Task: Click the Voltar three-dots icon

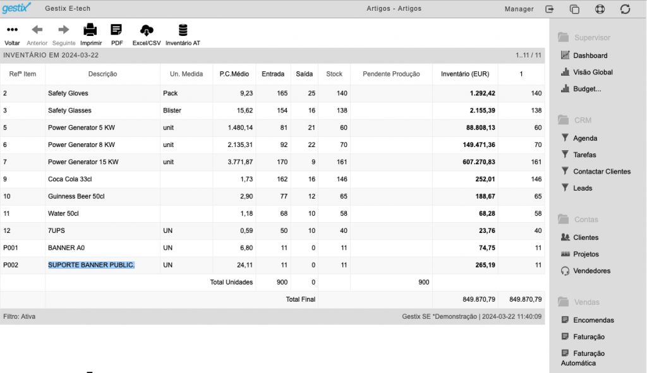Action: (x=13, y=30)
